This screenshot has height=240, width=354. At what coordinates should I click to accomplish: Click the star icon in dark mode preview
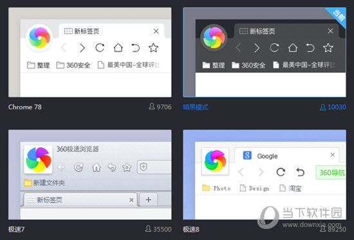coord(328,48)
